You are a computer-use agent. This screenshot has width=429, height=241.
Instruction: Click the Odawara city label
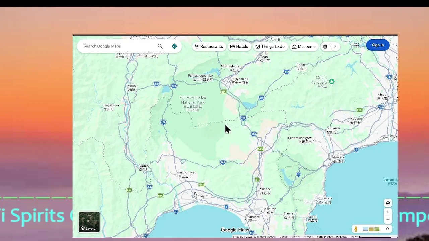click(338, 159)
